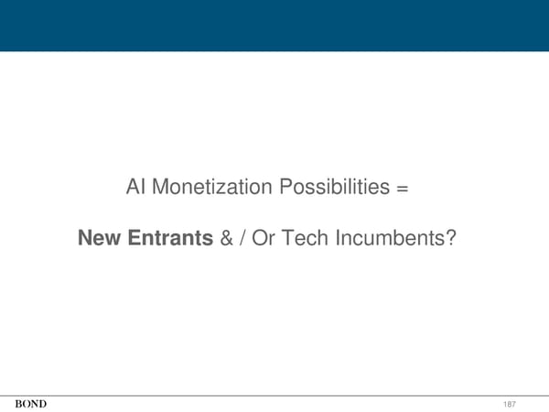Select the word "Or" in the subtitle

[x=266, y=238]
